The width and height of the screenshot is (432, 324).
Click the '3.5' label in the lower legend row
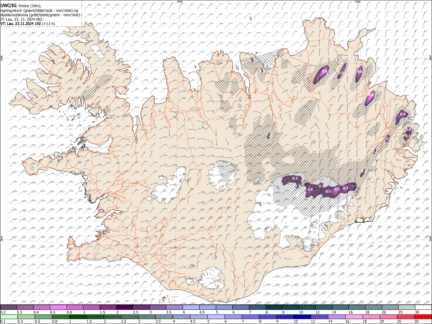[x=158, y=322]
